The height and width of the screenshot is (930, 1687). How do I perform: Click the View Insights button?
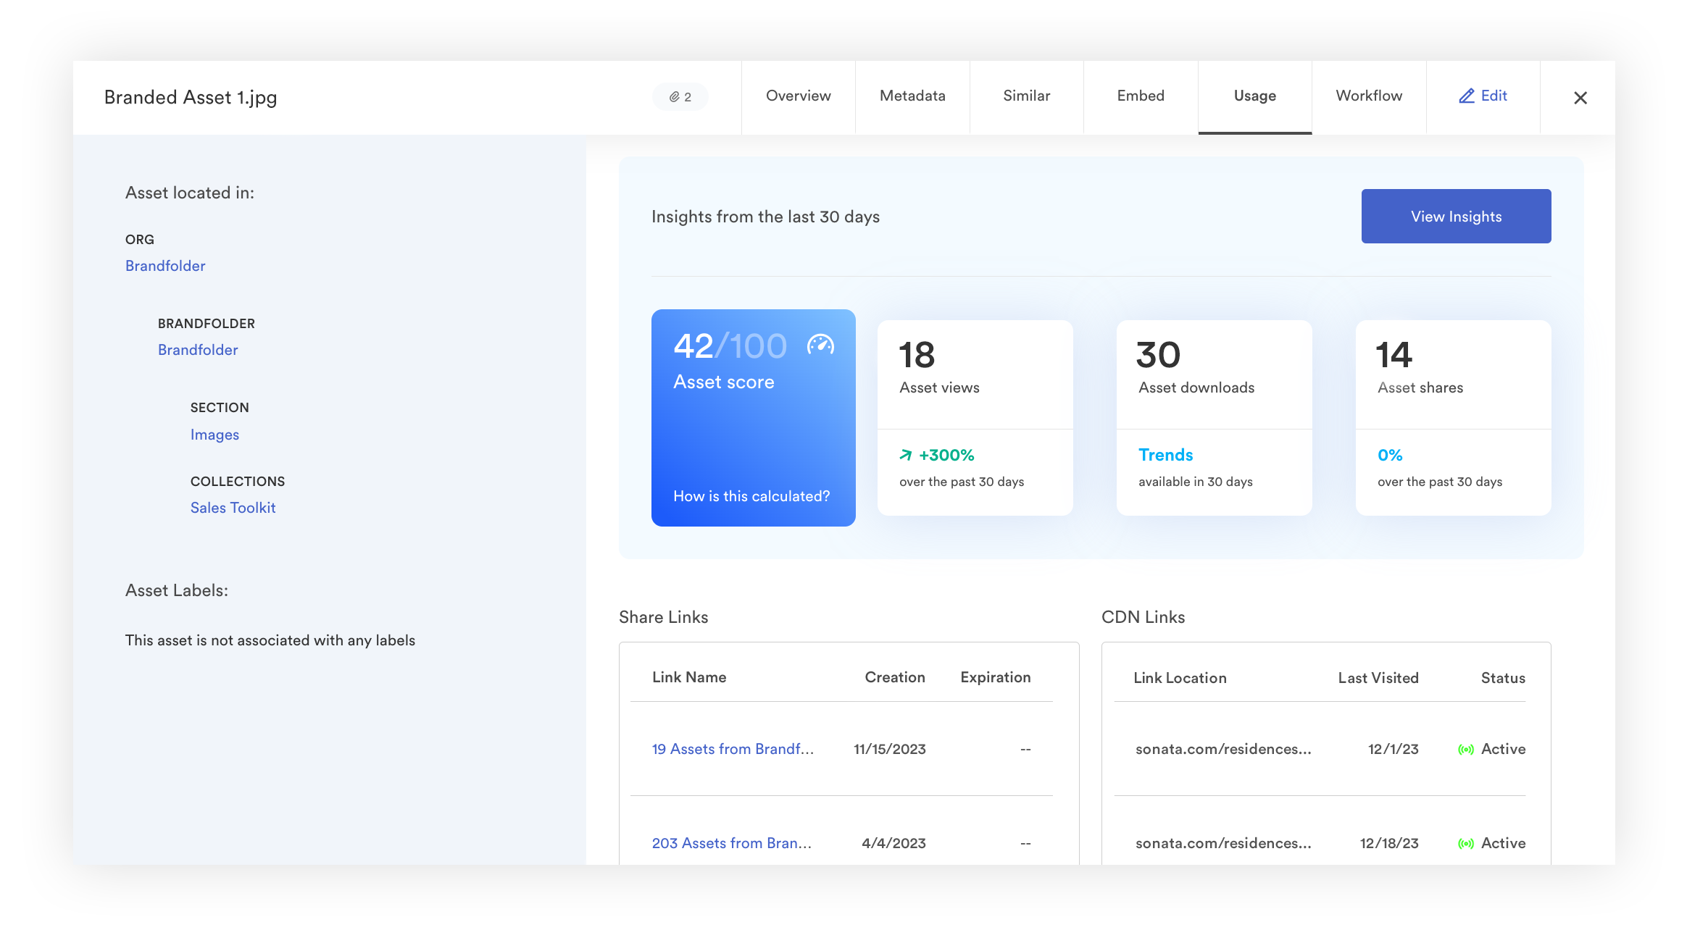point(1456,216)
